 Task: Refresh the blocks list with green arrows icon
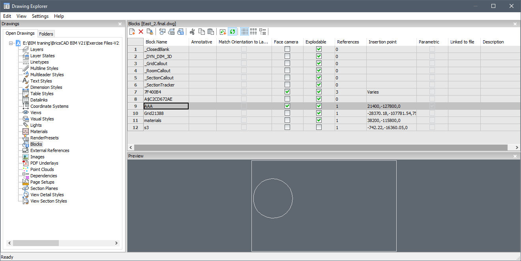[232, 31]
